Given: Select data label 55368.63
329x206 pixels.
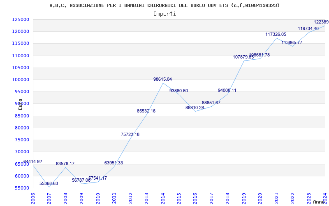Looking at the screenshot, I should 49,183.
